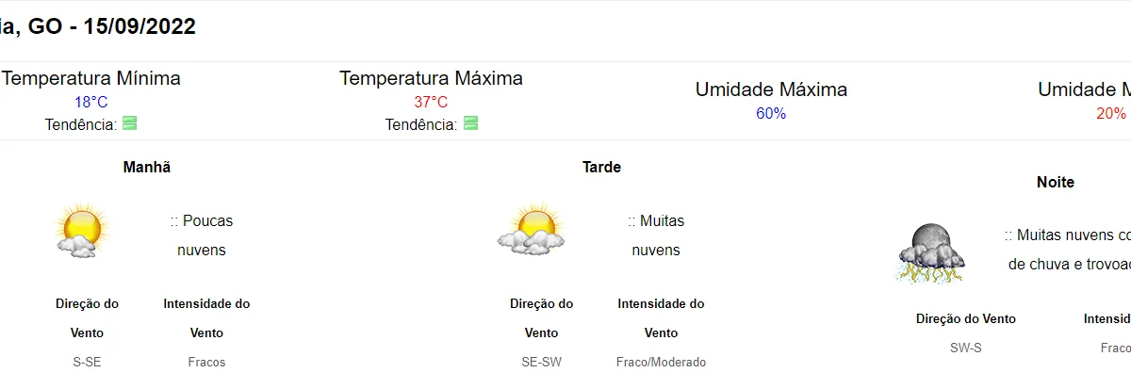
Task: Click the 60% Umidade Máxima value
Action: (771, 114)
